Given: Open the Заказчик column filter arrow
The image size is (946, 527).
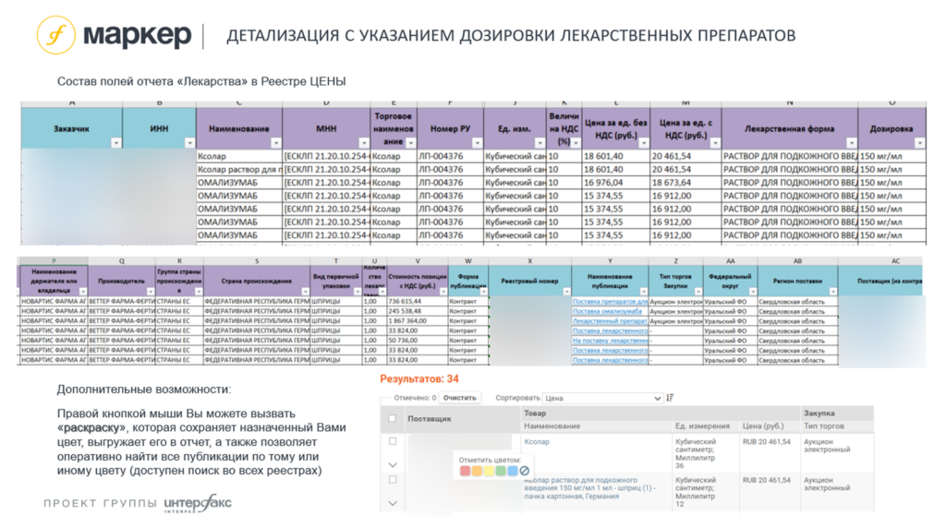Looking at the screenshot, I should point(115,143).
